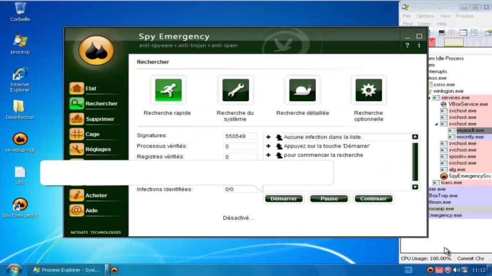Screen dimensions: 492x276
Task: Click the Démarrer button
Action: (283, 199)
